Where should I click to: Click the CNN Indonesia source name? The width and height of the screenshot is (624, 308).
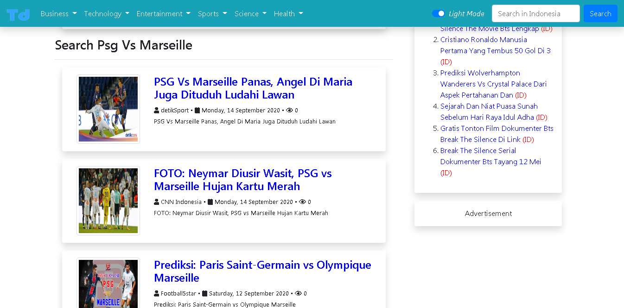[x=181, y=202]
